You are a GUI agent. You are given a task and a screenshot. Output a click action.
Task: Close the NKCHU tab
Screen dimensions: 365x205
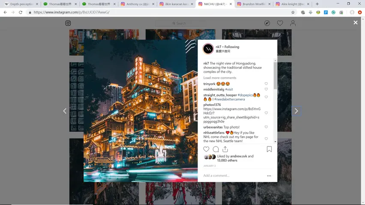230,4
